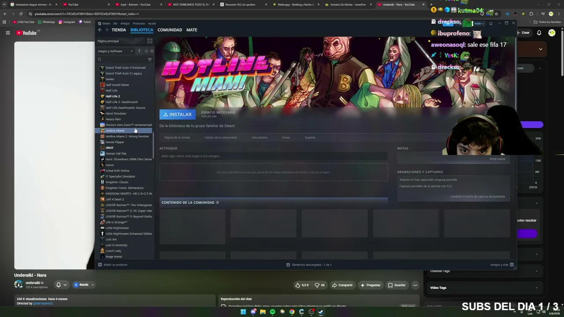The image size is (564, 317).
Task: Open the Centro de la comunidad link
Action: coord(221,137)
